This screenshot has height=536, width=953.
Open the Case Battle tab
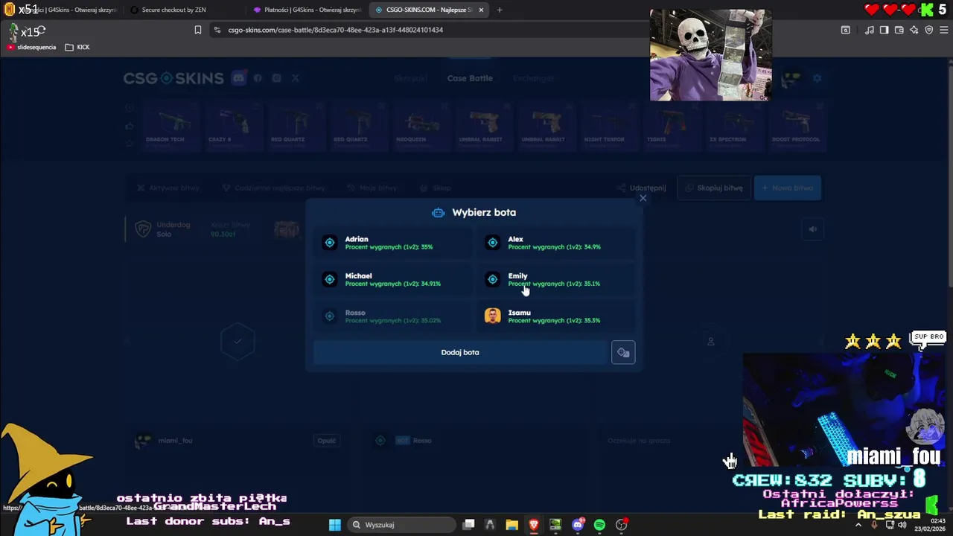tap(470, 78)
